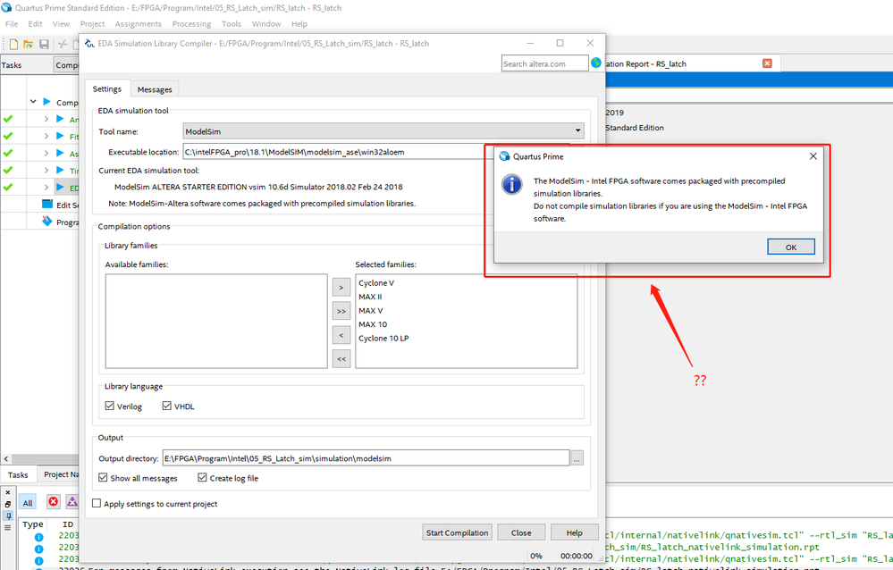Filter messages by error red icon
The image size is (893, 570).
click(x=53, y=502)
